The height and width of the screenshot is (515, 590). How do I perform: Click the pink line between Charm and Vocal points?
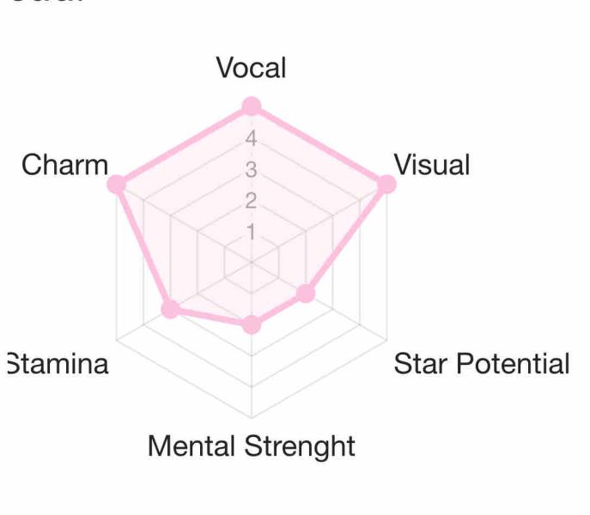pyautogui.click(x=184, y=145)
